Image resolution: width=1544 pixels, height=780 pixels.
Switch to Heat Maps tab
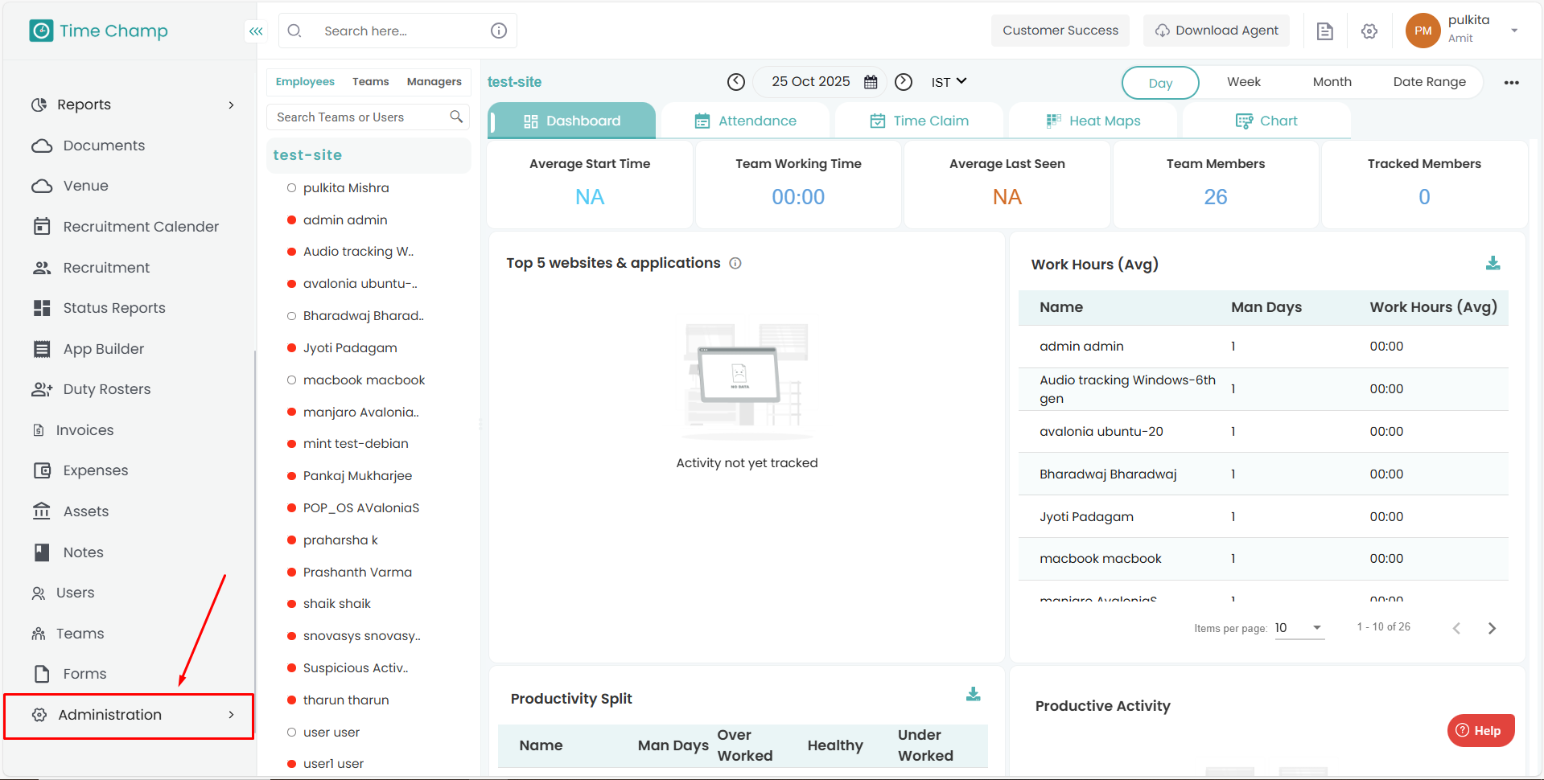pyautogui.click(x=1093, y=121)
